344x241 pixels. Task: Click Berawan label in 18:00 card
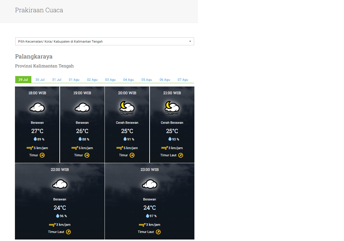37,123
